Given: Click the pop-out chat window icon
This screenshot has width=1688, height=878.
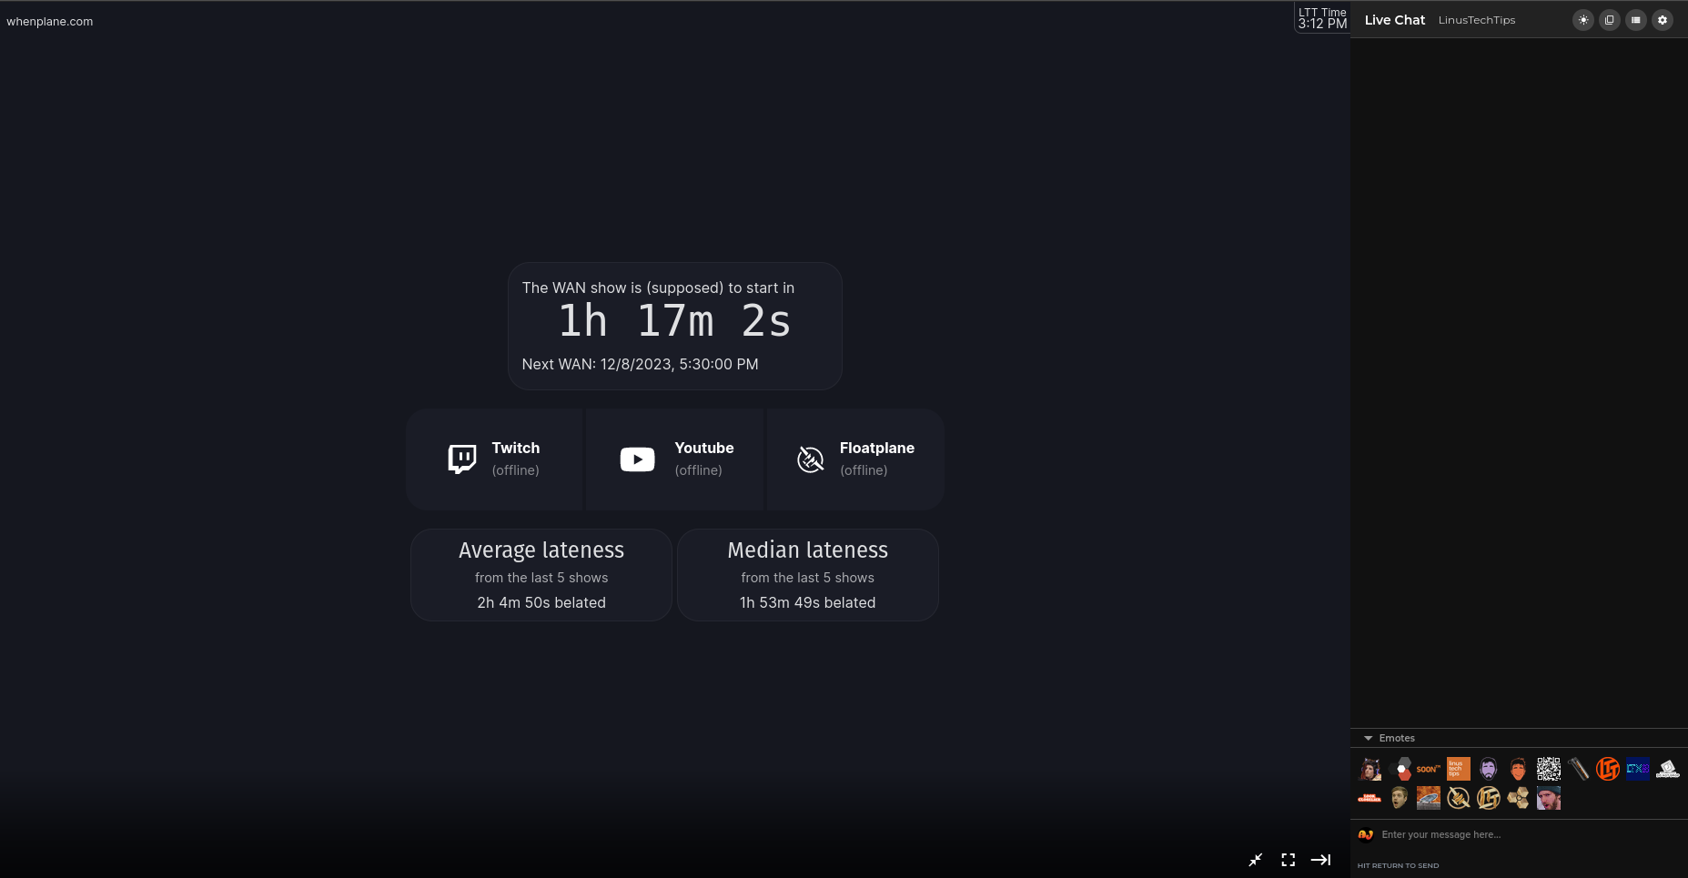Looking at the screenshot, I should click(x=1610, y=20).
